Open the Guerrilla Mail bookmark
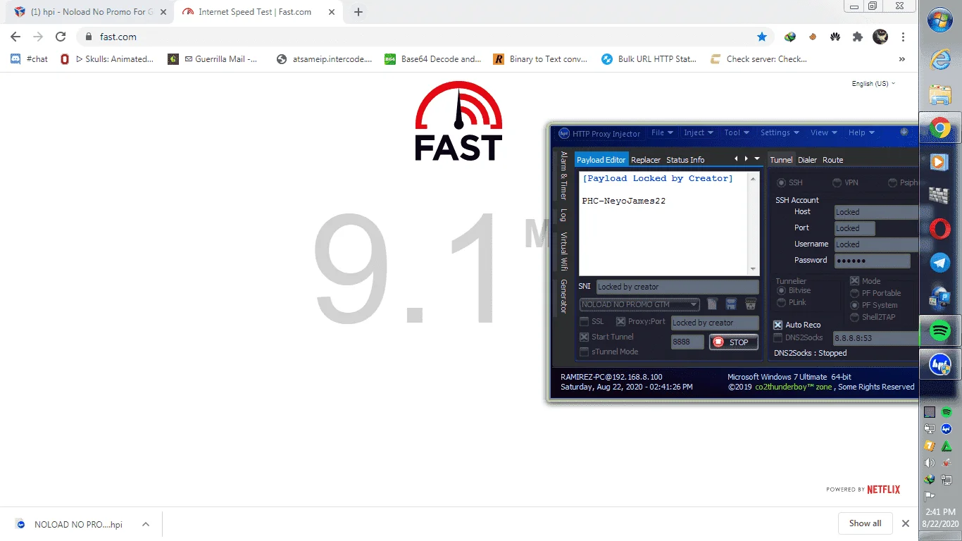Screen dimensions: 962x541 (213, 59)
